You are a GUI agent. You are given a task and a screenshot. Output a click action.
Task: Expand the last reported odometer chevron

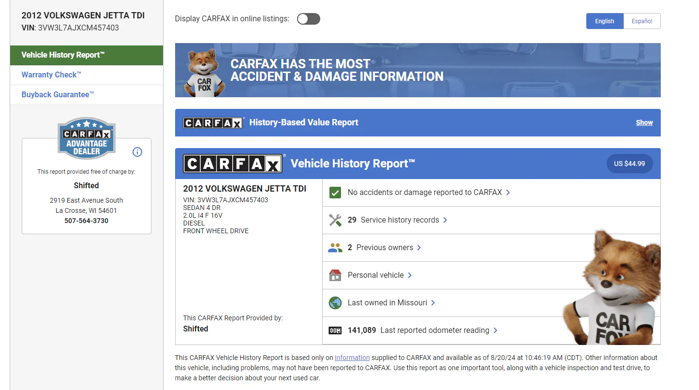tap(495, 330)
